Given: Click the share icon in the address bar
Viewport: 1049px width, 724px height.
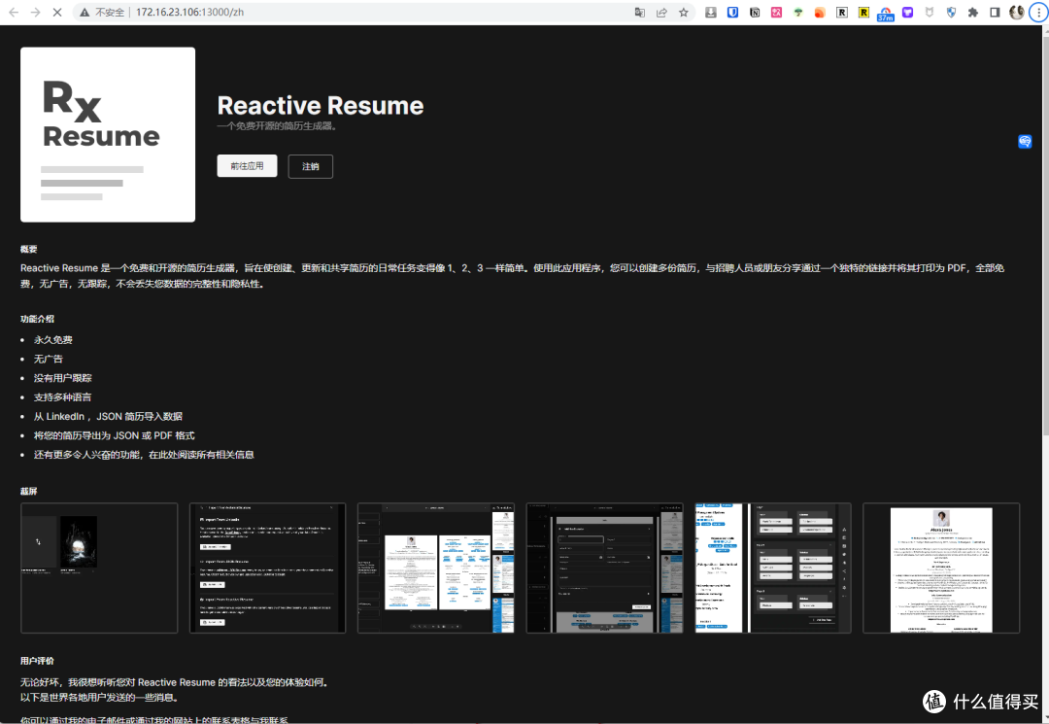Looking at the screenshot, I should (662, 13).
